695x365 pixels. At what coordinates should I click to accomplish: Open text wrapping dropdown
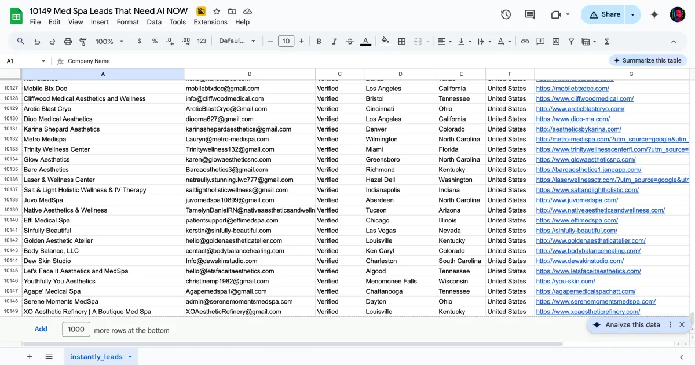[484, 41]
